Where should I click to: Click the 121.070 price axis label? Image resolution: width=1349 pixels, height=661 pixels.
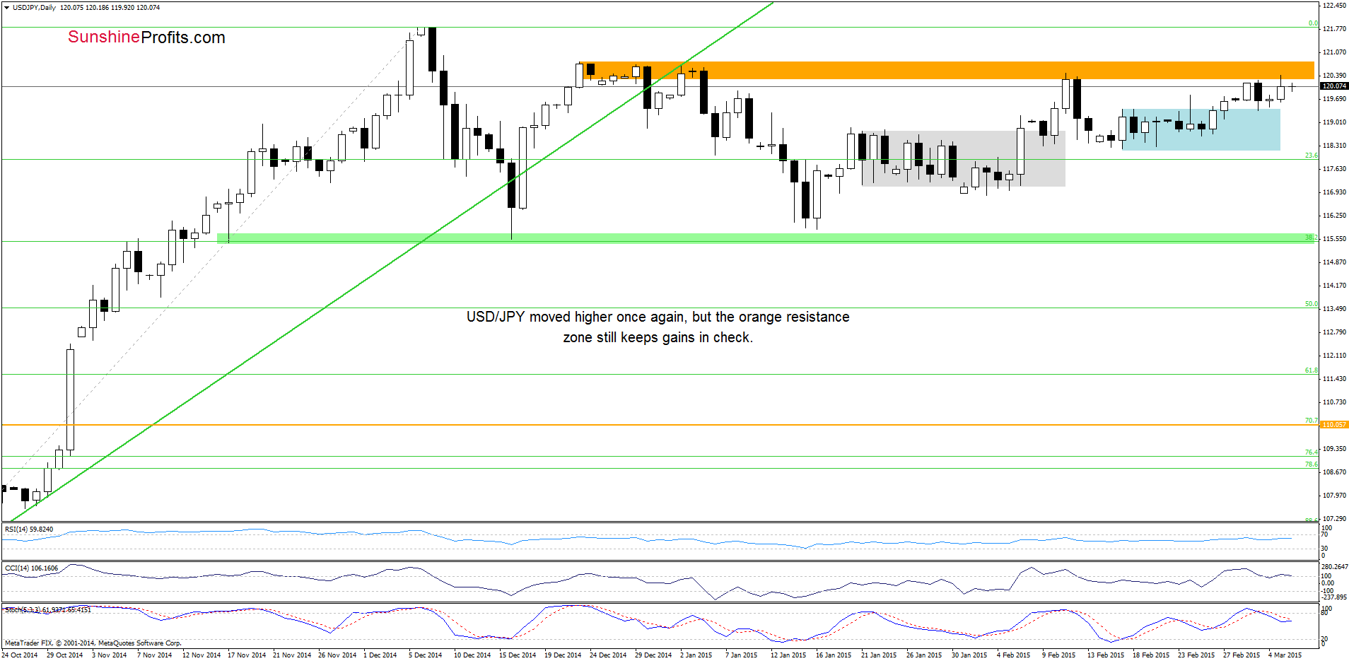[x=1334, y=52]
